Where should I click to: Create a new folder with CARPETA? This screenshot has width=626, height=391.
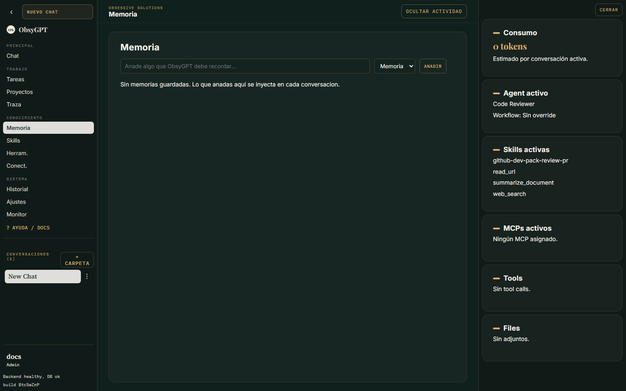tap(77, 260)
